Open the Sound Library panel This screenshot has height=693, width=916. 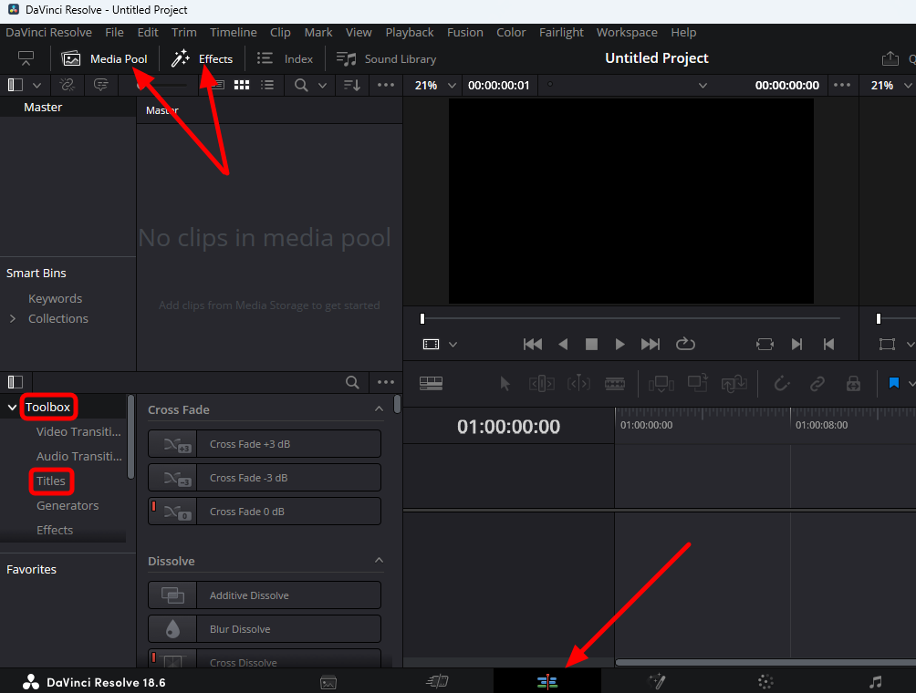pos(386,59)
